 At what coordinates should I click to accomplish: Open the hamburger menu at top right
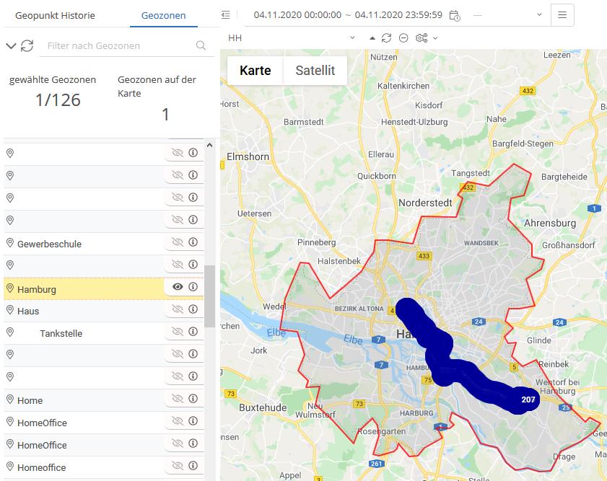click(x=562, y=15)
